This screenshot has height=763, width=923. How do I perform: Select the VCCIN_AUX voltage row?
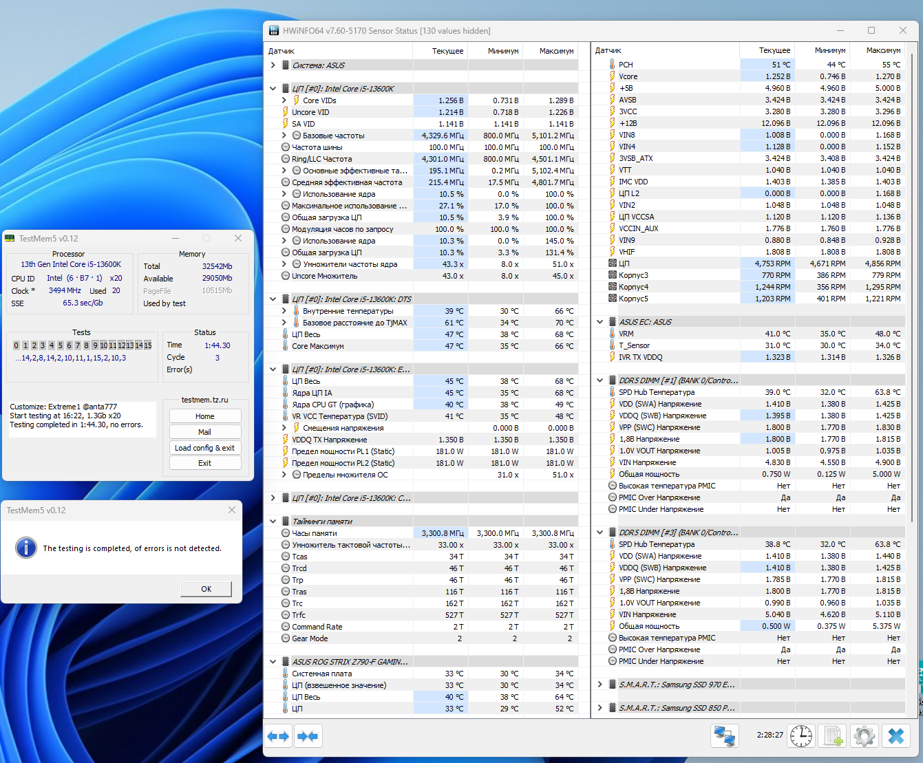[x=748, y=228]
